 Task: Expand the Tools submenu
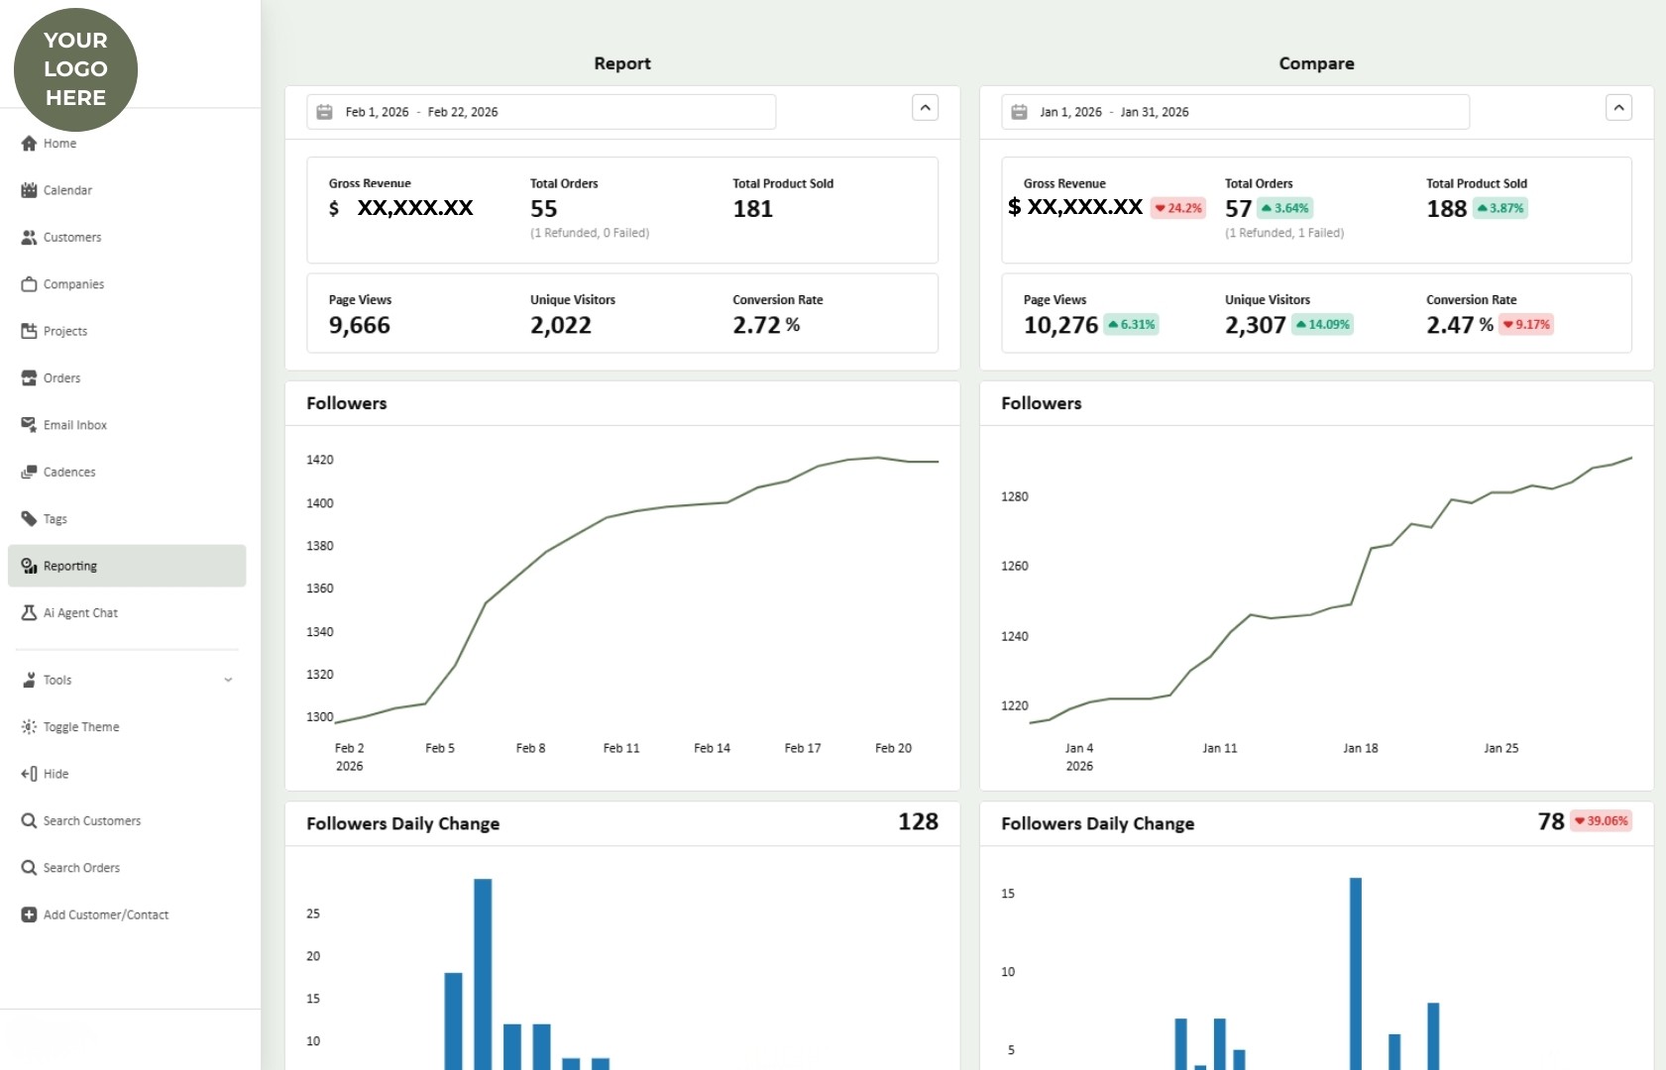(228, 681)
